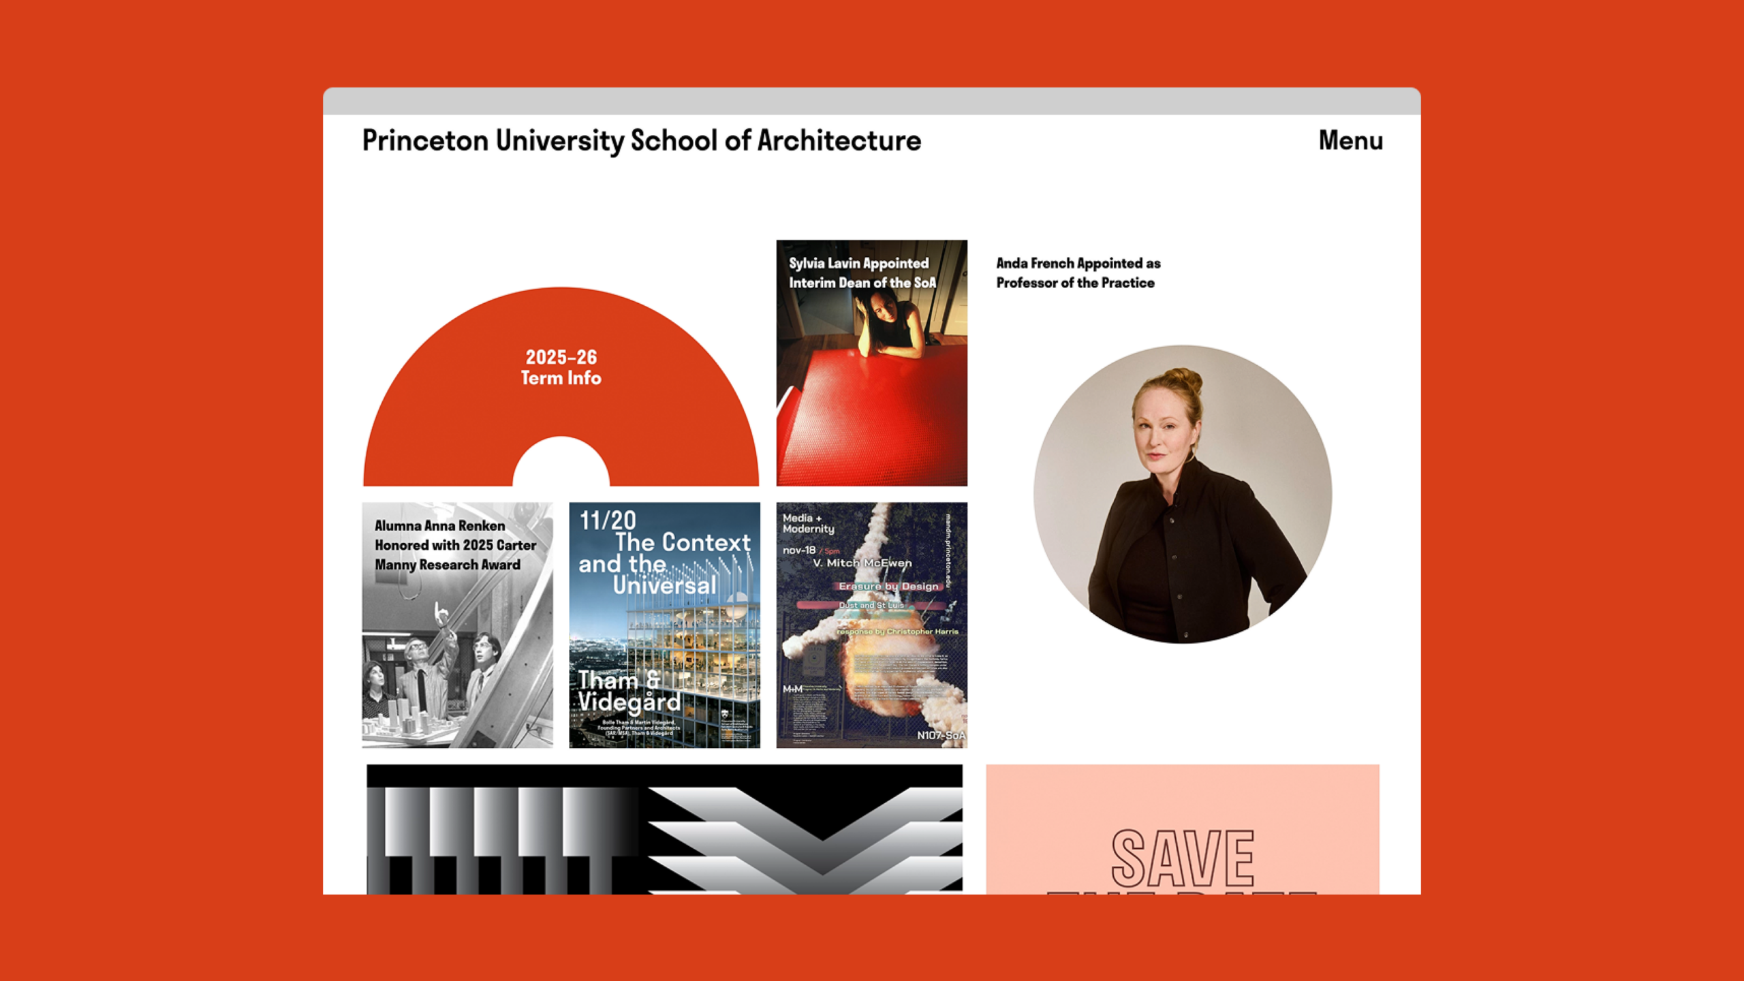This screenshot has height=981, width=1744.
Task: Open the Media + Modernity event poster
Action: [871, 625]
